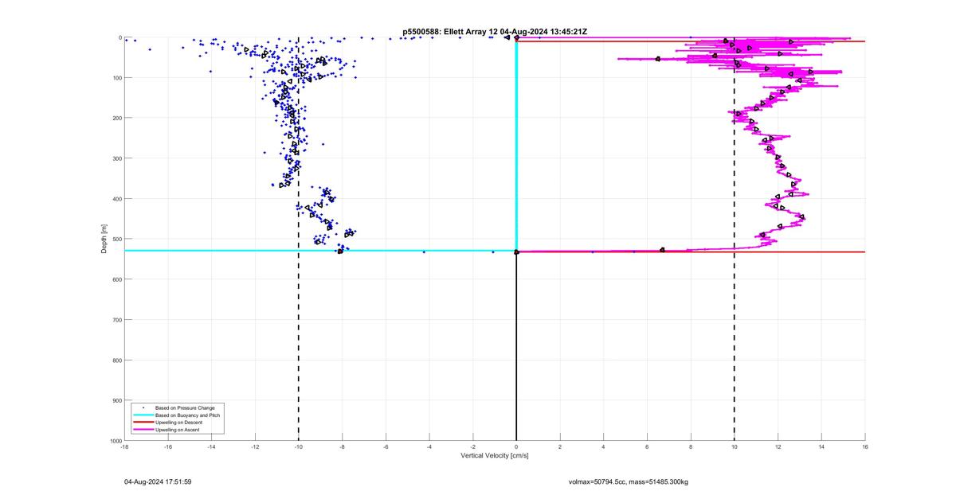
Task: Click the '-6' velocity tick label
Action: (x=386, y=446)
